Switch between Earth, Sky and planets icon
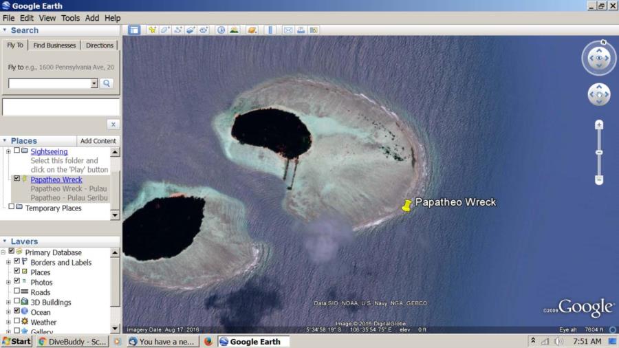The height and width of the screenshot is (348, 619). point(252,30)
